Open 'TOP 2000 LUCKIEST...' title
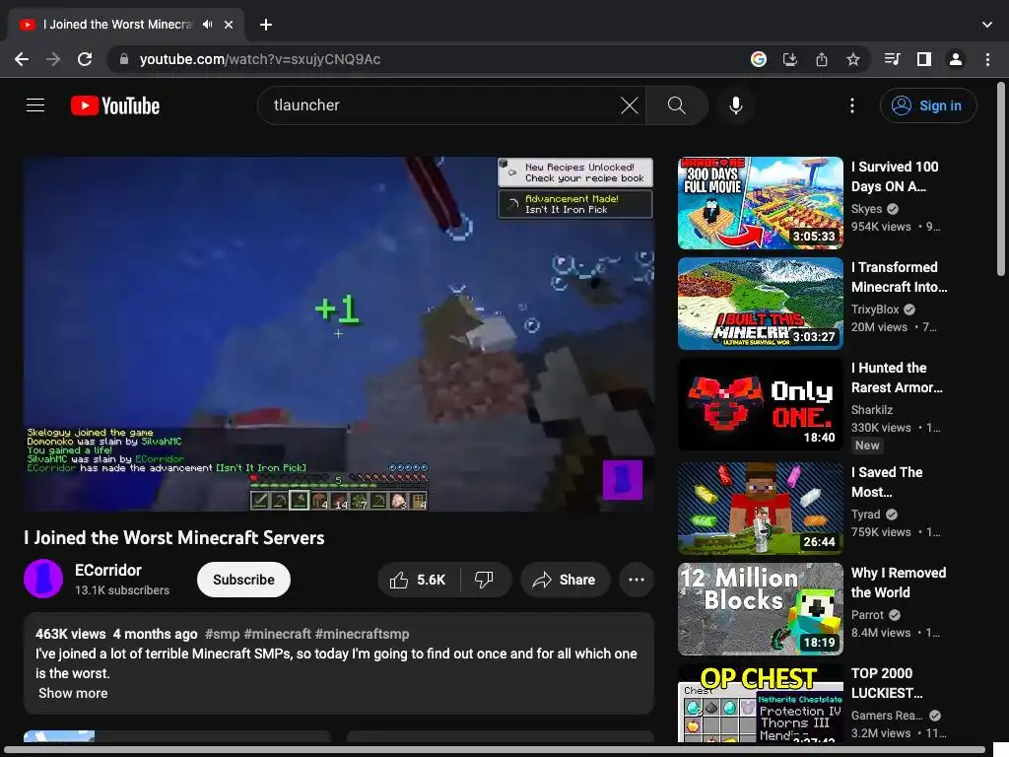 887,682
